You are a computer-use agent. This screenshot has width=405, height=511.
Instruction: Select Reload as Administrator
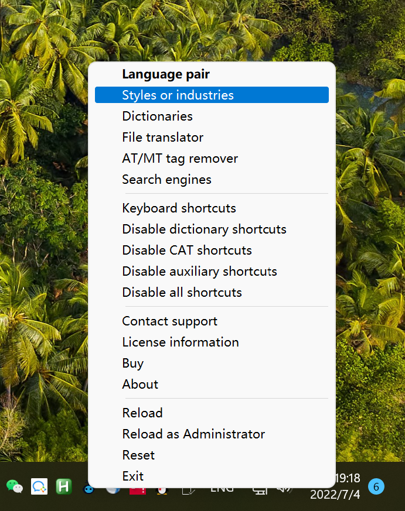(193, 434)
